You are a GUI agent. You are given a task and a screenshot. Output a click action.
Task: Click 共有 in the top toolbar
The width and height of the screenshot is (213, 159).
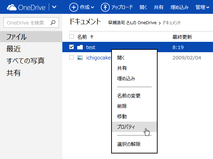(x=159, y=7)
